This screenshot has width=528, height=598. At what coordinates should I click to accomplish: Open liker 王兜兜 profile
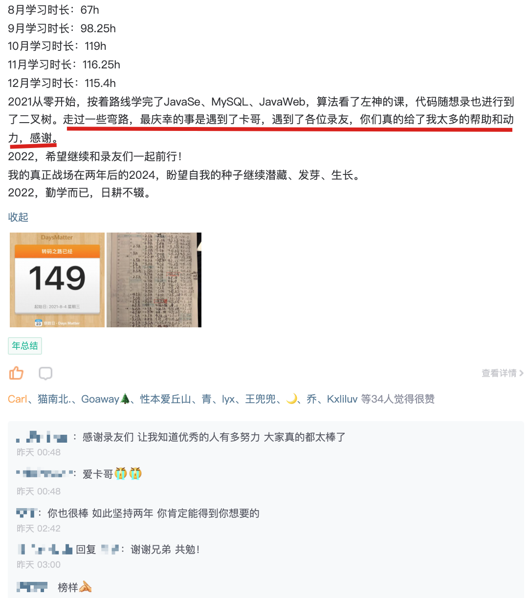pyautogui.click(x=261, y=399)
